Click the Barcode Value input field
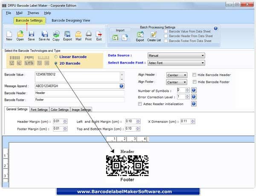The image size is (256, 196). click(x=79, y=76)
